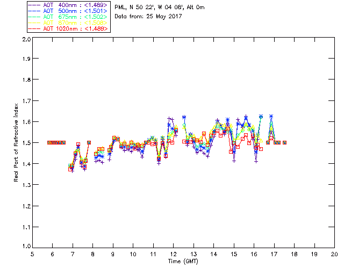
Task: Select the AOT 675nm legend entry
Action: tap(68, 17)
